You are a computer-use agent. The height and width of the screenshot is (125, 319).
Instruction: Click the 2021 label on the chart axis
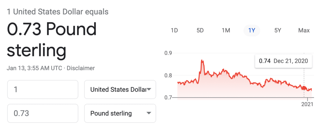307,105
